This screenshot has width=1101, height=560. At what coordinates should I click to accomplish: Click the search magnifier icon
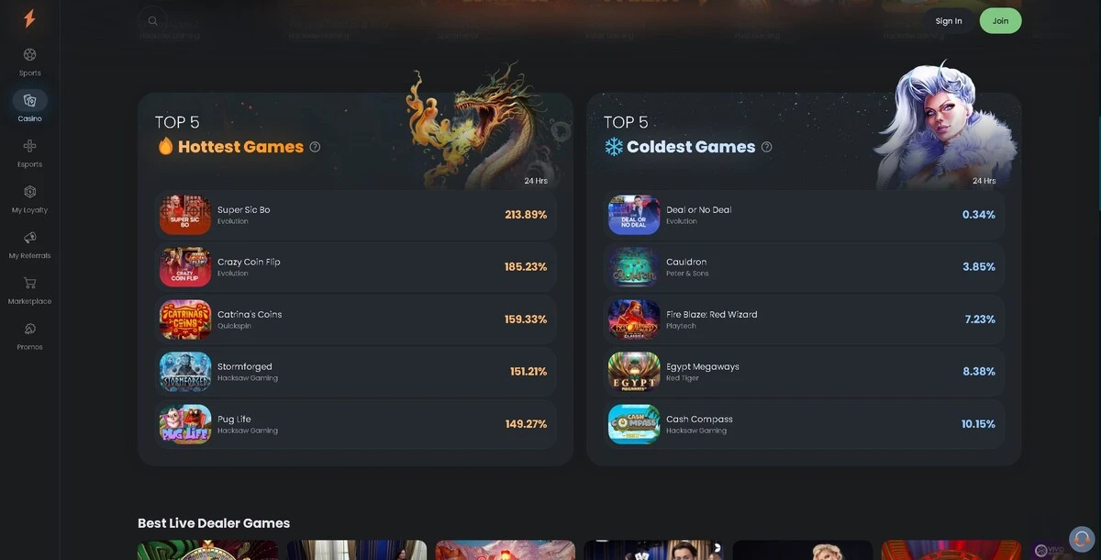(x=152, y=20)
